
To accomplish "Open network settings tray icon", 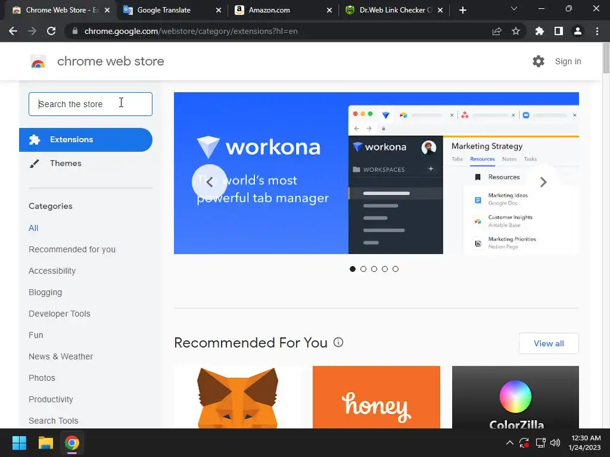I will coord(540,443).
